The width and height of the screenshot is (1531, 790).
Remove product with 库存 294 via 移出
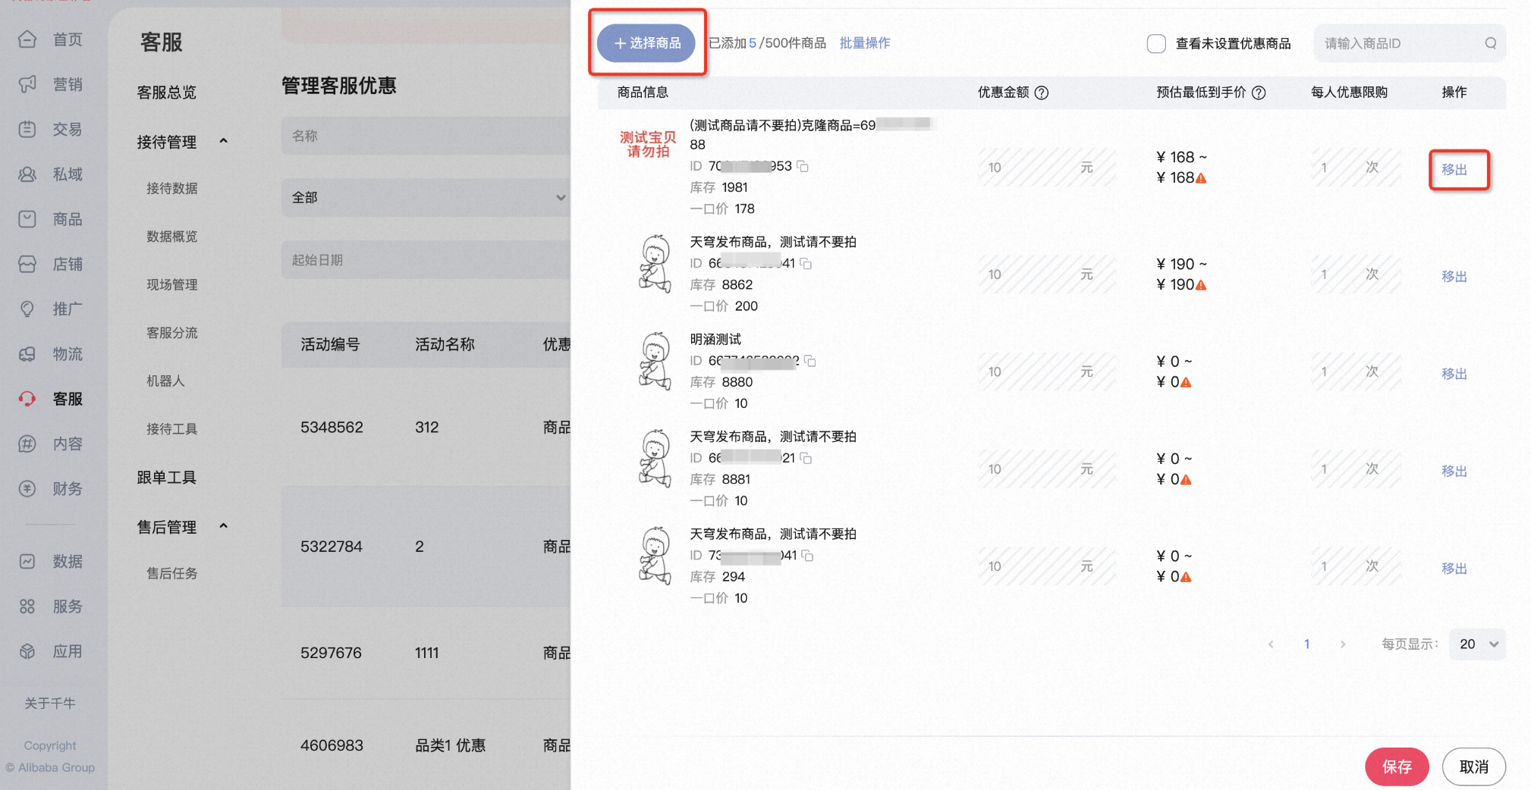coord(1454,569)
